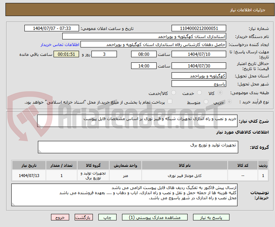
Task: Click the تاریخ نیاز column header
Action: coord(29,165)
